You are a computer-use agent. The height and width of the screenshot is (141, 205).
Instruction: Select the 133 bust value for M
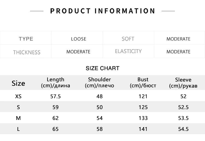click(143, 118)
